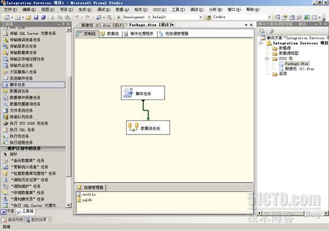Switch to 工具箱 bottom tab

[26, 211]
